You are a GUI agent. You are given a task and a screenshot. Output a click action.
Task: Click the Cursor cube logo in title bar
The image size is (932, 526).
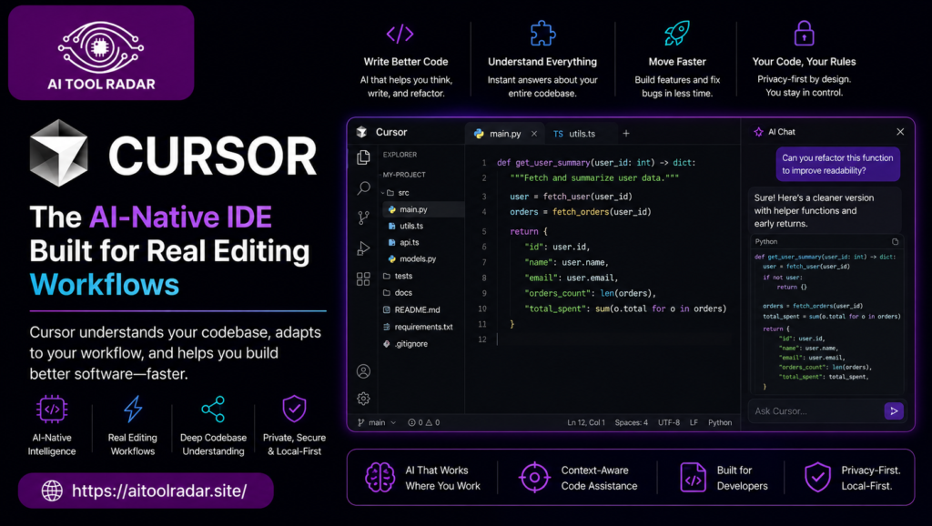[361, 132]
